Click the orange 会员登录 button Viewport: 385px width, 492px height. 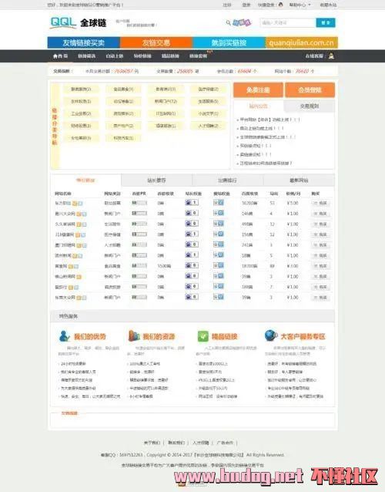coord(310,90)
